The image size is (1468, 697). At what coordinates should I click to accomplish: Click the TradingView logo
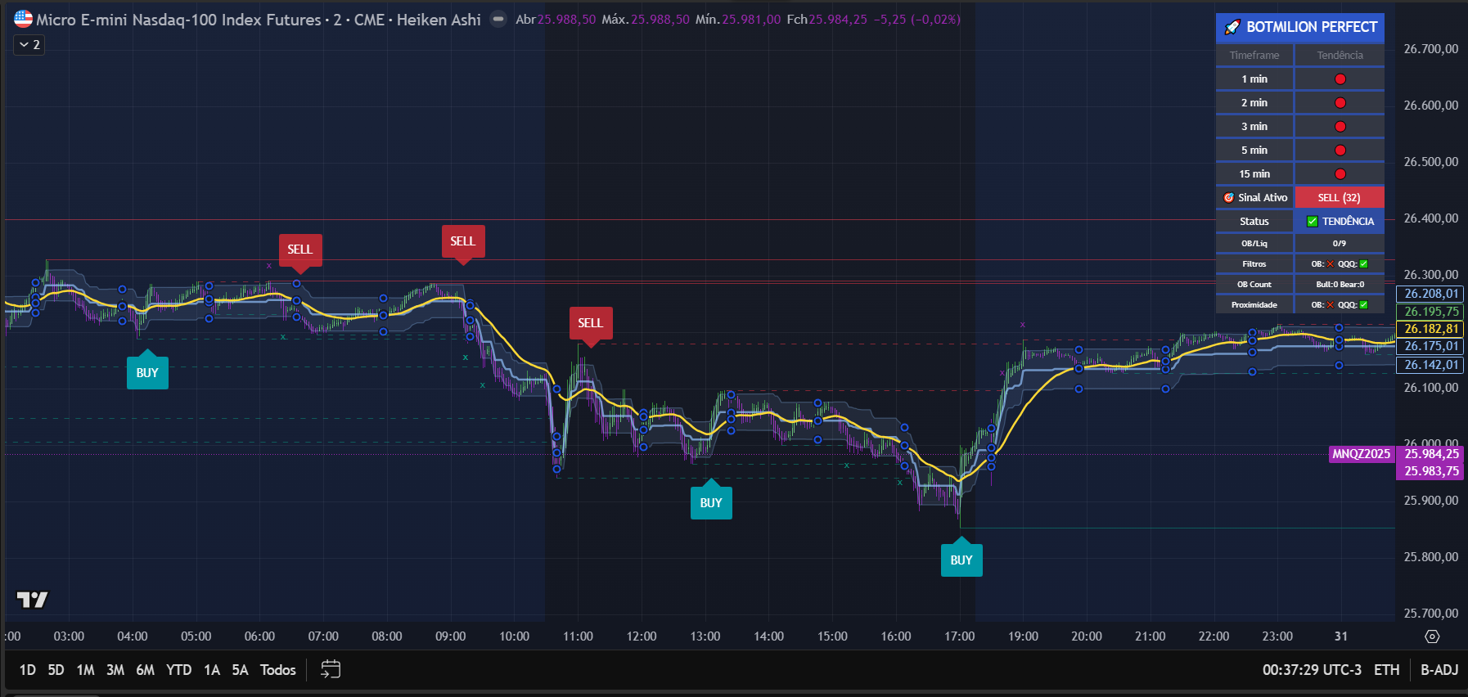33,600
